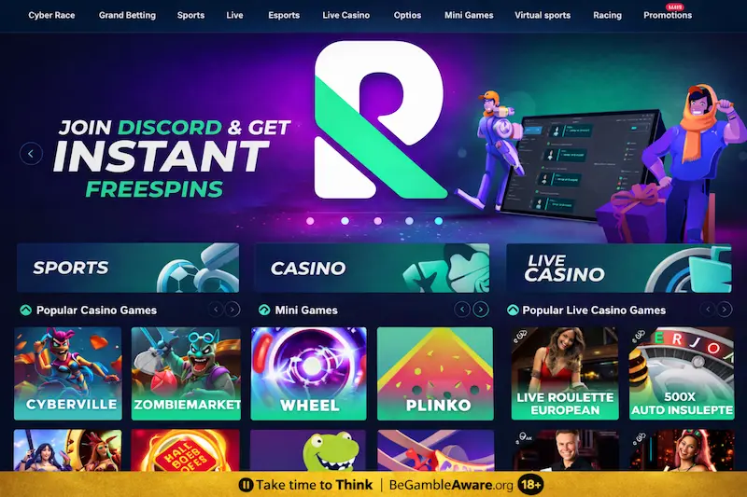Click the 18+ badge in footer banner
The image size is (747, 497).
pos(530,485)
